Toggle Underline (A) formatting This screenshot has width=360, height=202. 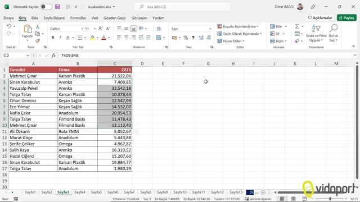[x=67, y=38]
